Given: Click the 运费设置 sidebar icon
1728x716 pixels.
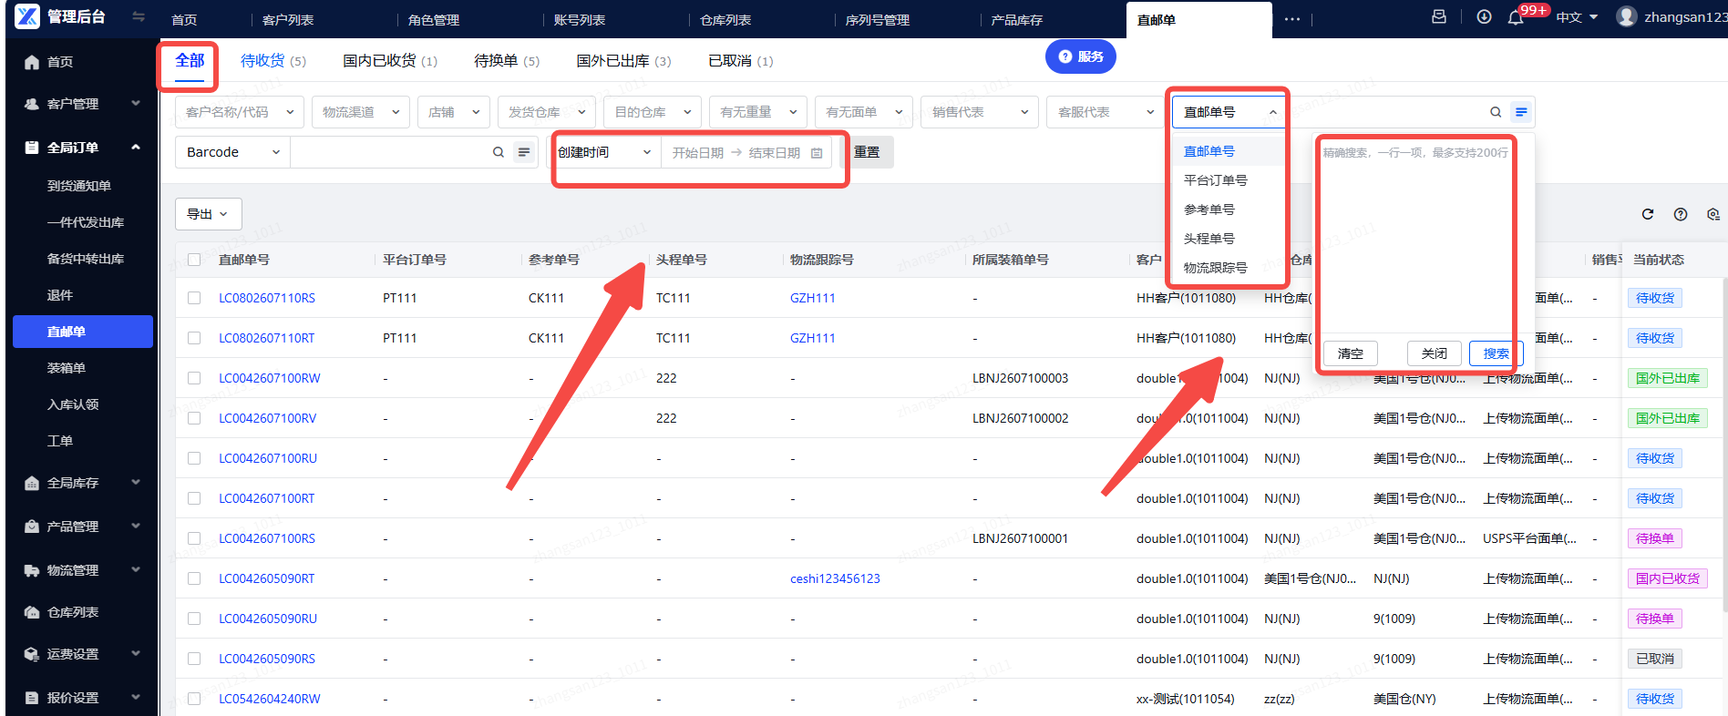Looking at the screenshot, I should pos(32,654).
